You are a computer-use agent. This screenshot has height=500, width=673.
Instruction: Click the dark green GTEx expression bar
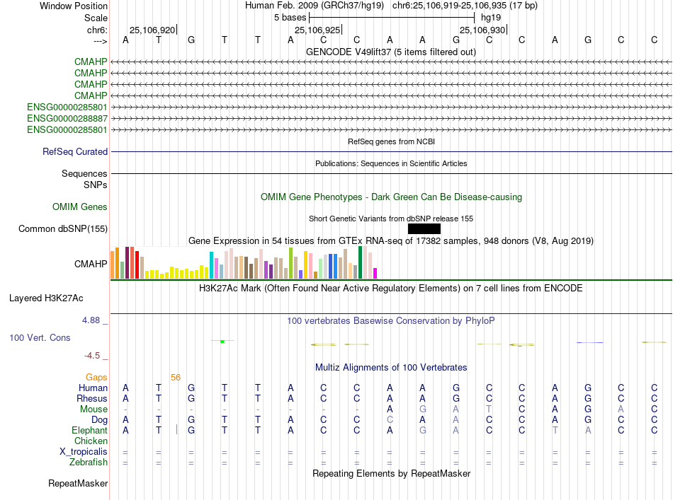[x=360, y=262]
